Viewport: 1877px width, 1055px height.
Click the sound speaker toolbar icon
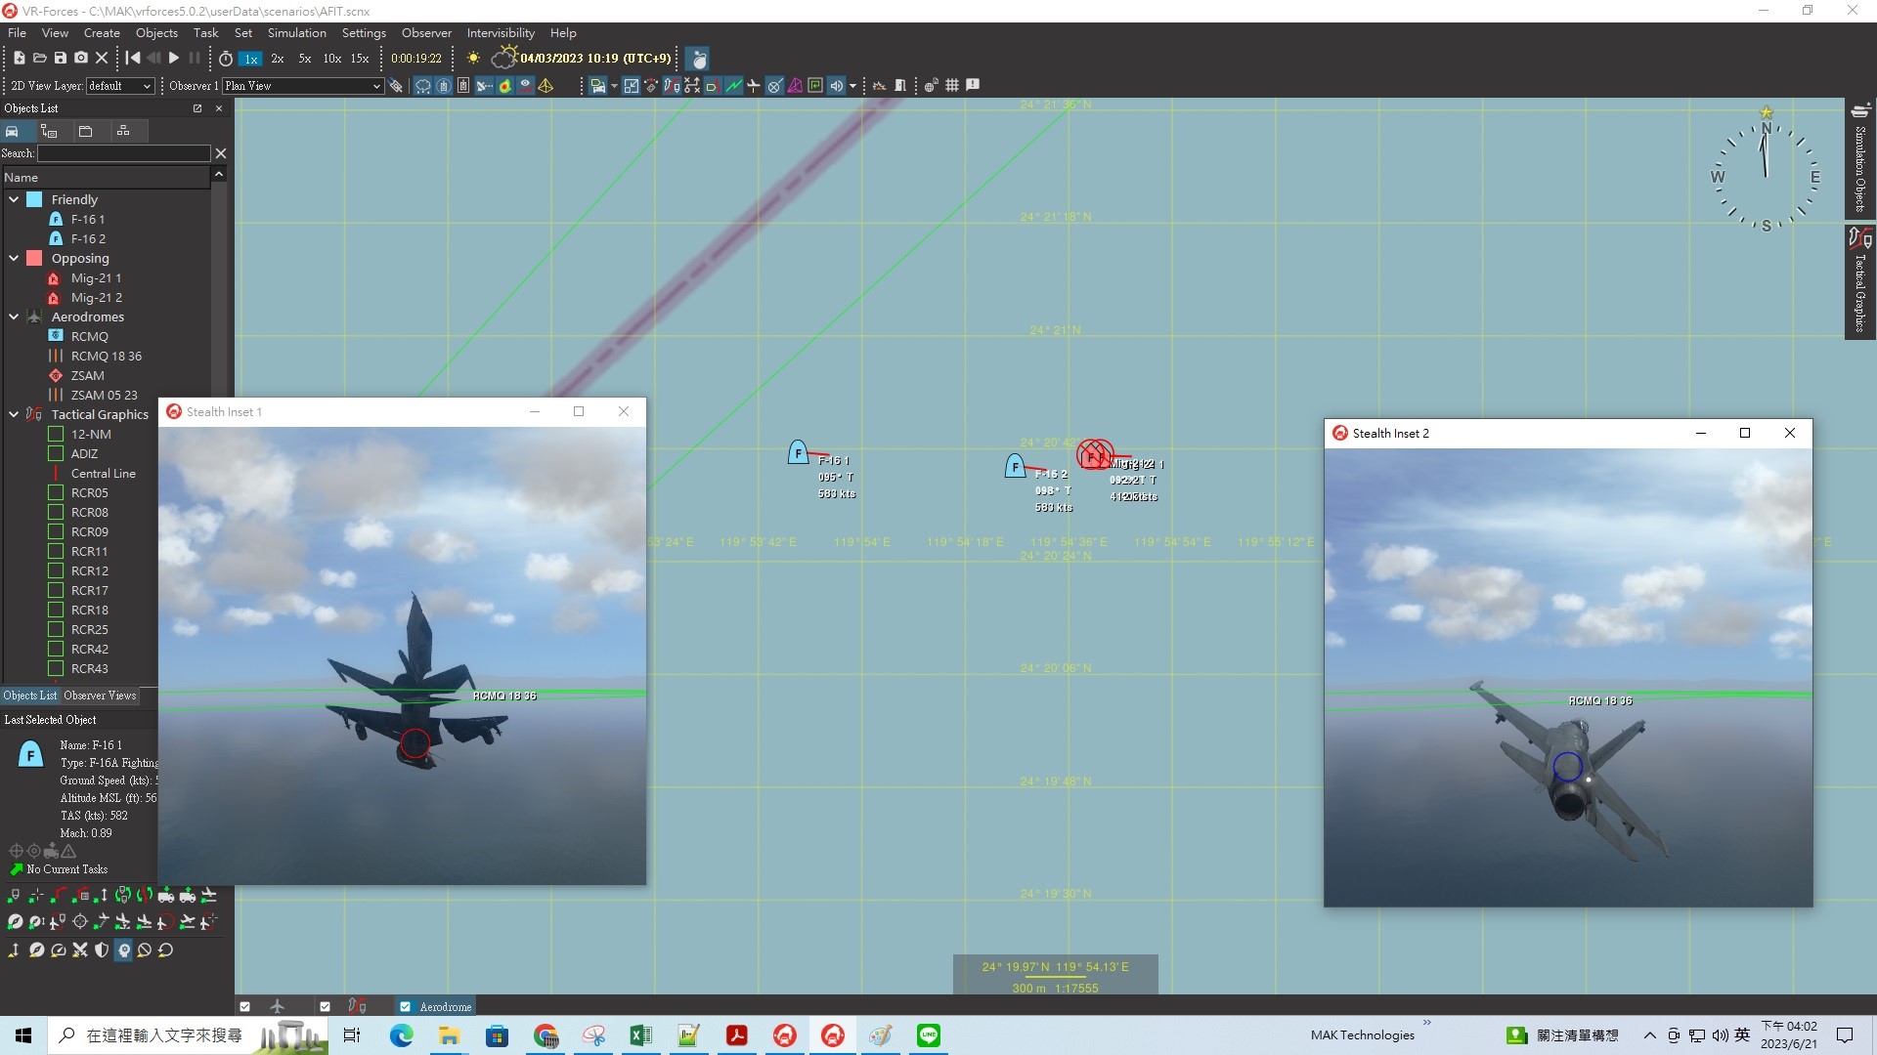coord(837,86)
